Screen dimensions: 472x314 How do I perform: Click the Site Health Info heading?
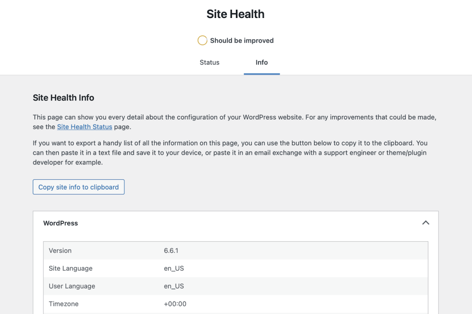[x=63, y=98]
